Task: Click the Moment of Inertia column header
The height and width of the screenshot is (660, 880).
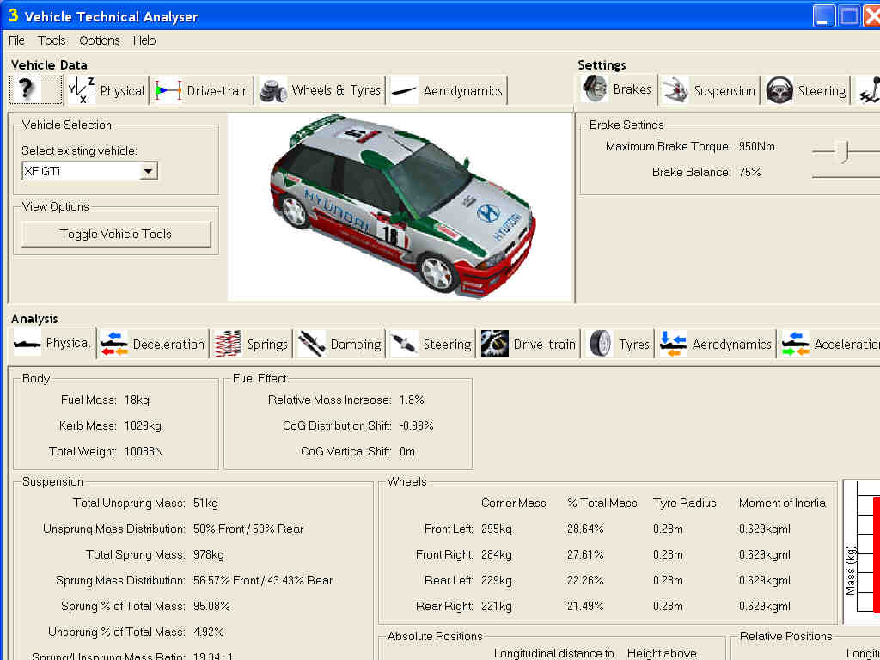Action: click(782, 504)
